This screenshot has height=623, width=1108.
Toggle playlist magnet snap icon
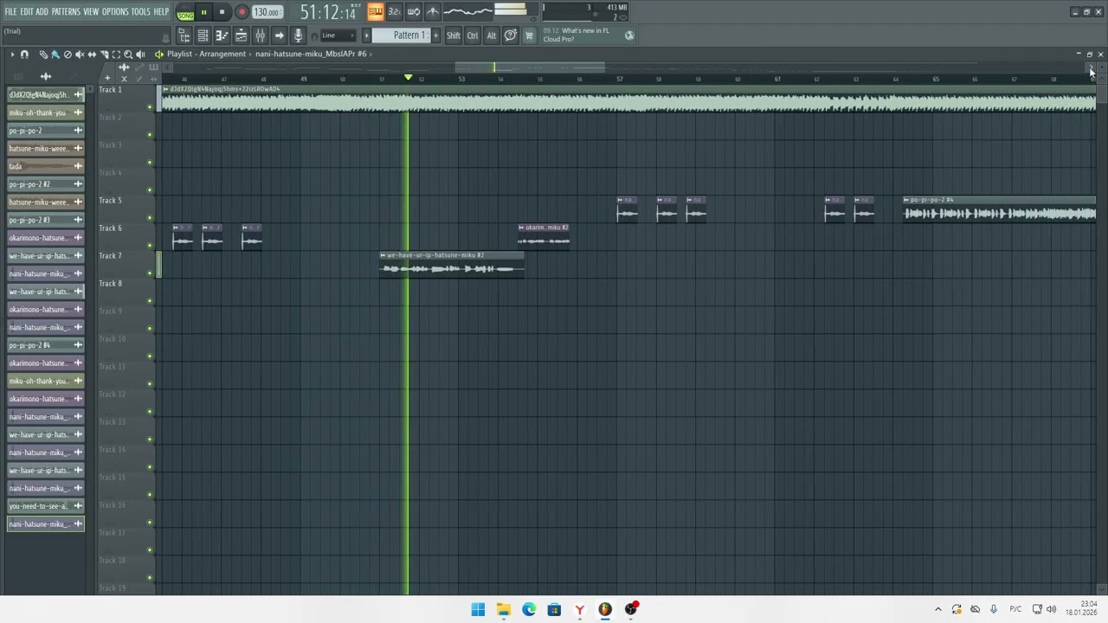(24, 55)
